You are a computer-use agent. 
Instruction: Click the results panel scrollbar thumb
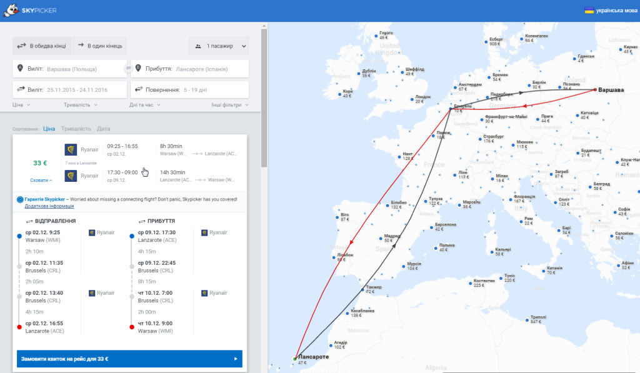pos(264,98)
